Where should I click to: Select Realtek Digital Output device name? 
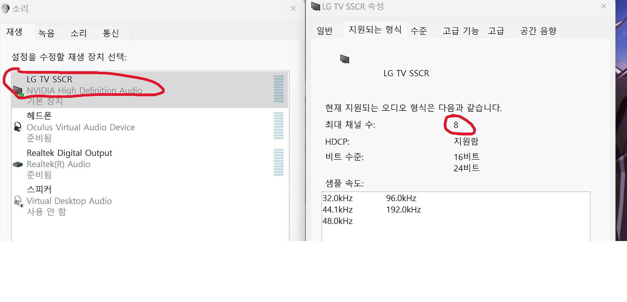(x=69, y=153)
